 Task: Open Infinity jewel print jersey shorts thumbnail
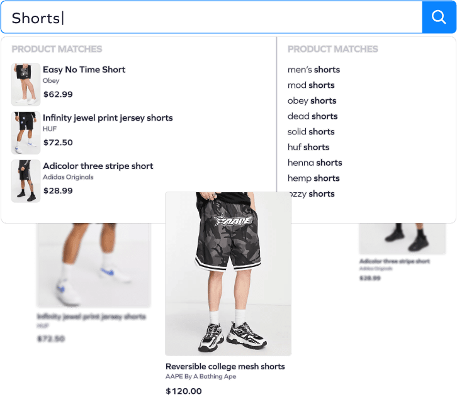point(26,133)
